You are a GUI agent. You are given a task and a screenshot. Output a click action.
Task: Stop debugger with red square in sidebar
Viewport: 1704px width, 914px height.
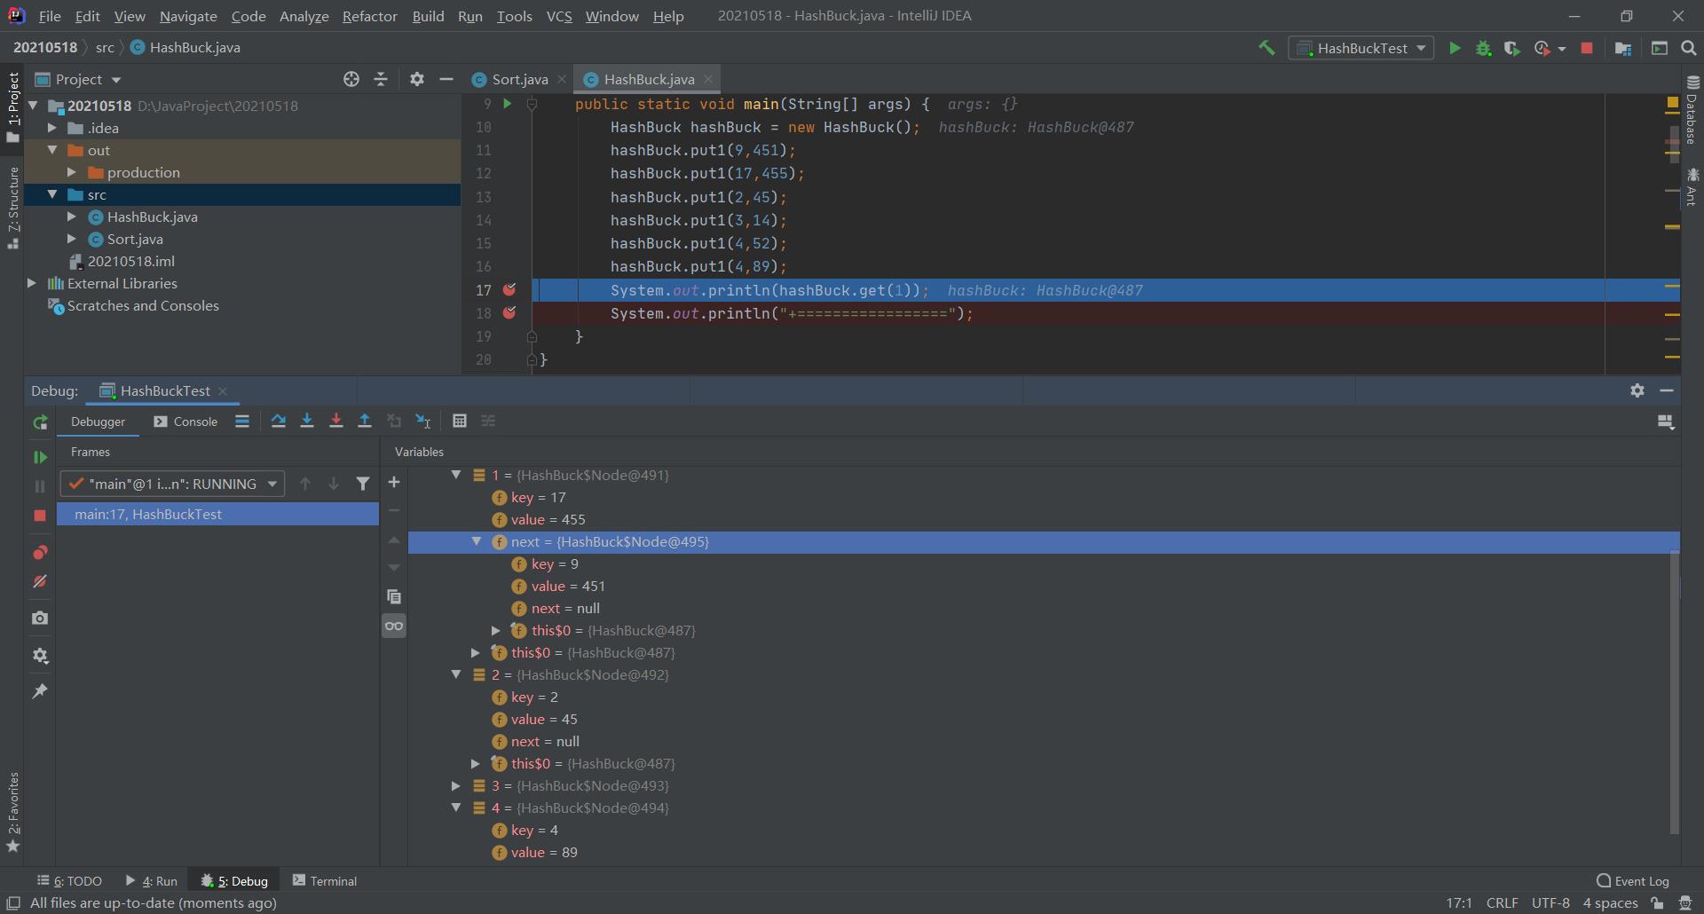tap(40, 516)
